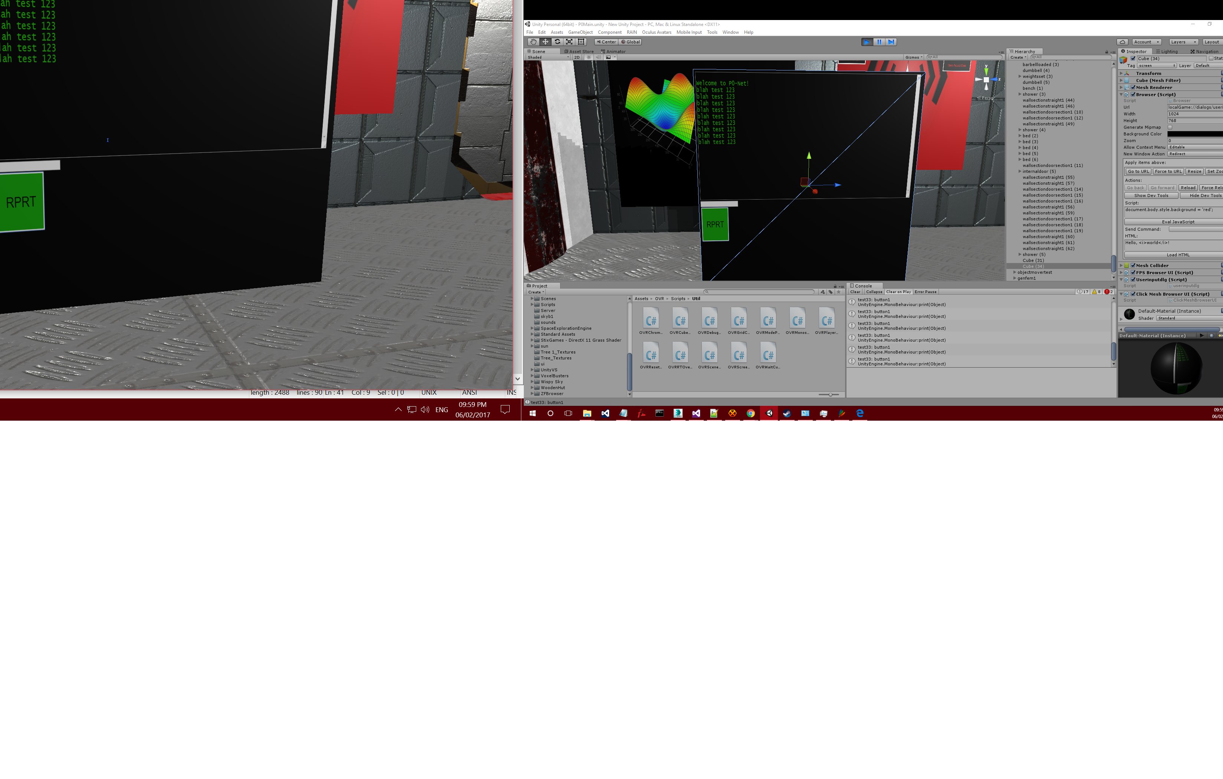Viewport: 1223px width, 779px height.
Task: Click the Step frame button
Action: (x=891, y=42)
